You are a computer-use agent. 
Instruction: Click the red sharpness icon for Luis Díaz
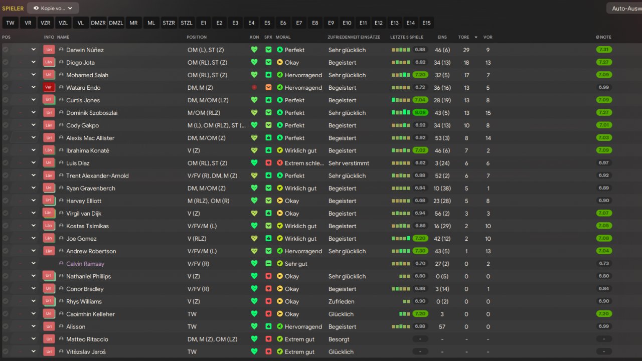(268, 163)
